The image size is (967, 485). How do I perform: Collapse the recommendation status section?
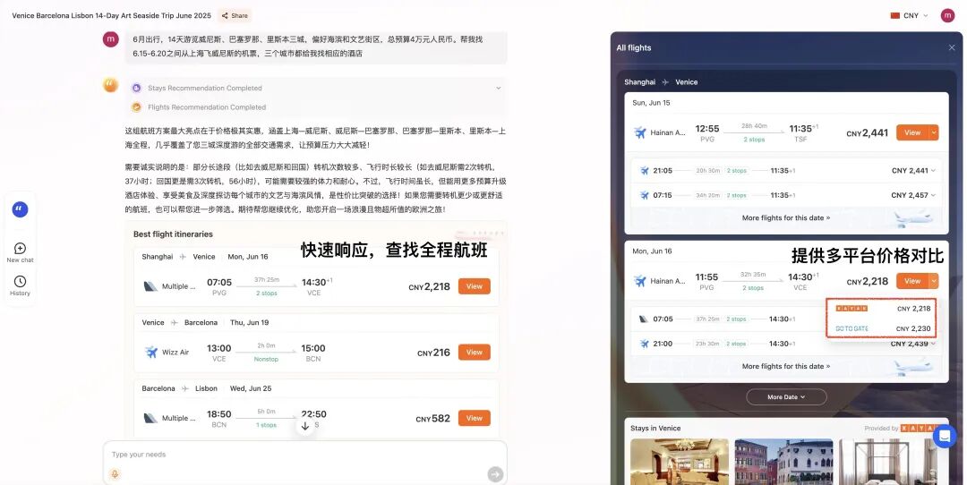tap(499, 88)
